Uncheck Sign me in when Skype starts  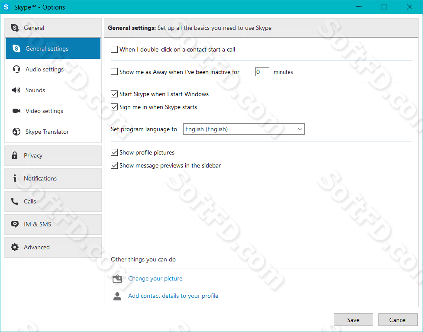click(114, 107)
